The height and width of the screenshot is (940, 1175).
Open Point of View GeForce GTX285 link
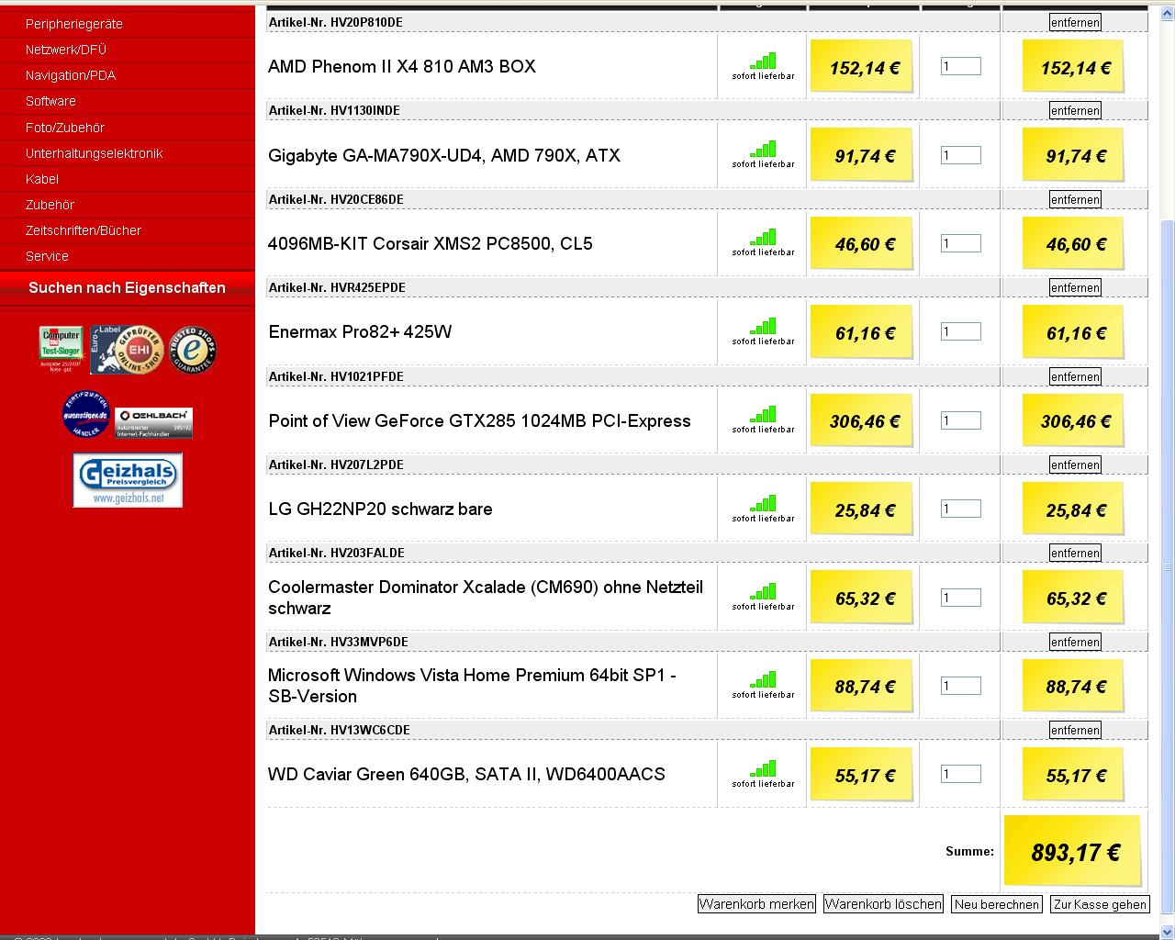point(479,420)
